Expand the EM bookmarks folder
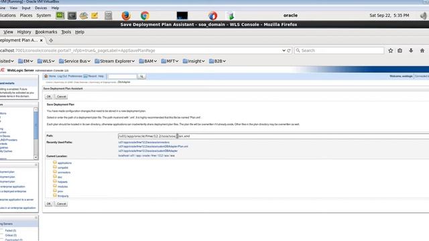 [25, 61]
